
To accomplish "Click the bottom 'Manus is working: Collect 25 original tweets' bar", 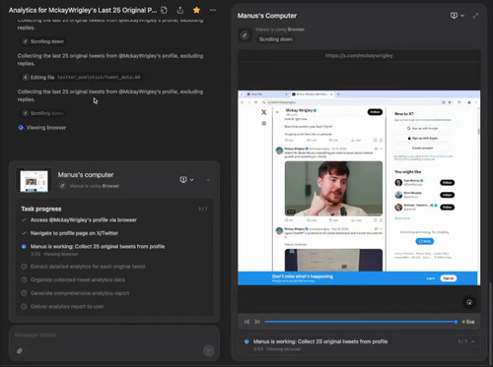I will point(359,344).
